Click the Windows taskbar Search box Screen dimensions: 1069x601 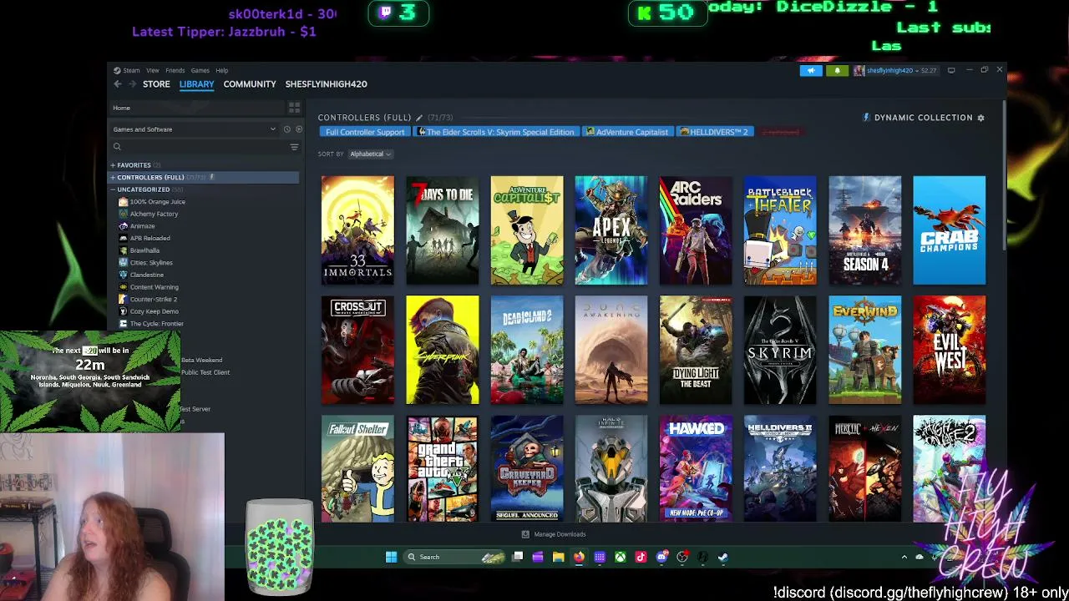point(454,557)
